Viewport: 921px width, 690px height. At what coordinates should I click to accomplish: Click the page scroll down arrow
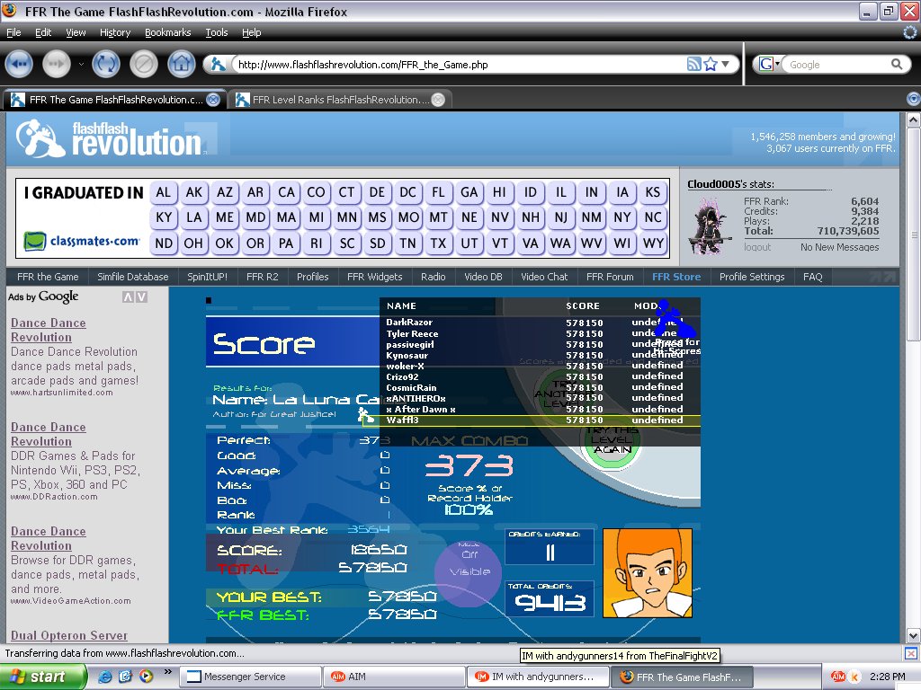click(x=913, y=635)
